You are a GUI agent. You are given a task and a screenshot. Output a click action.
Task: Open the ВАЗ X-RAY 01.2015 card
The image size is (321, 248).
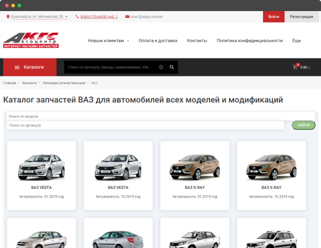[x=195, y=175]
